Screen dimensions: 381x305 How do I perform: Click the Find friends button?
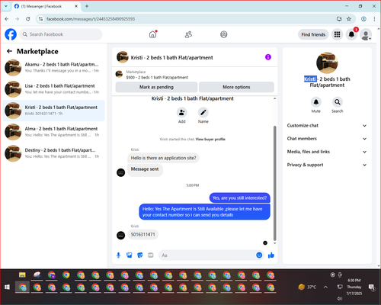coord(313,34)
